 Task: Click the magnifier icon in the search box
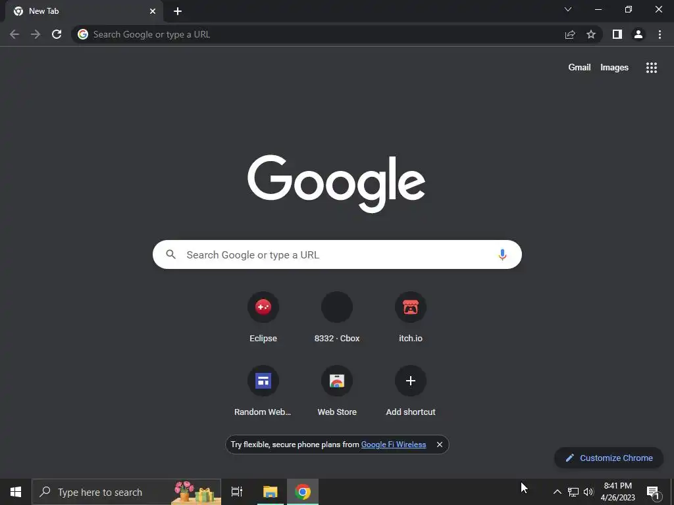pyautogui.click(x=170, y=254)
